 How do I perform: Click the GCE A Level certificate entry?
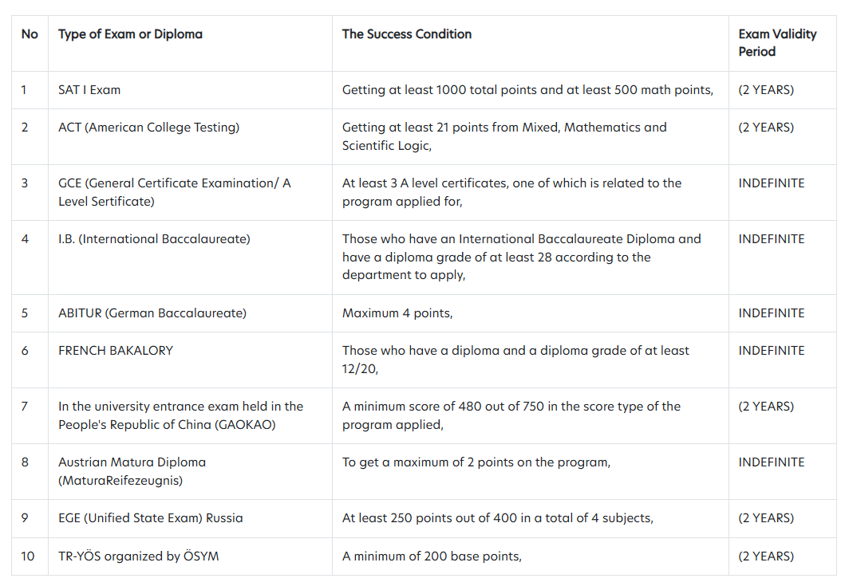[x=174, y=192]
